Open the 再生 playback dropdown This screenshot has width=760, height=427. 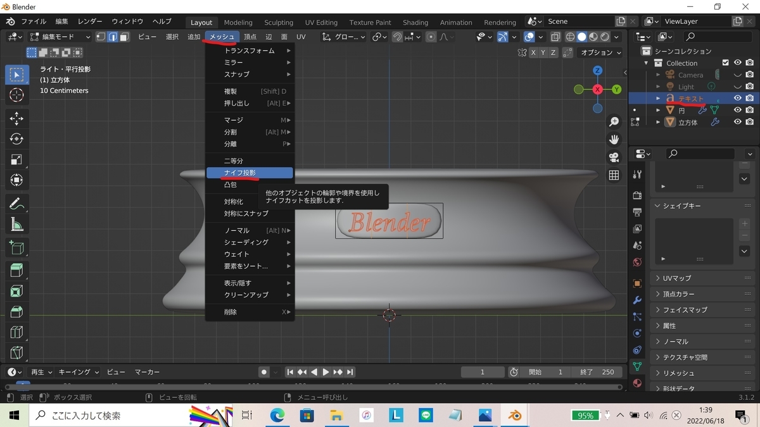coord(42,372)
